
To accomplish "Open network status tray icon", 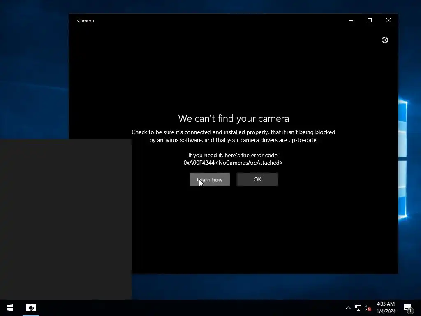I will point(358,308).
